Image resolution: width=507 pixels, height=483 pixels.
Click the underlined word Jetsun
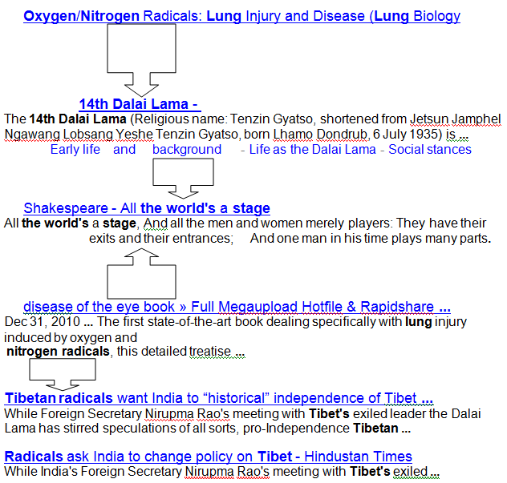pos(428,119)
